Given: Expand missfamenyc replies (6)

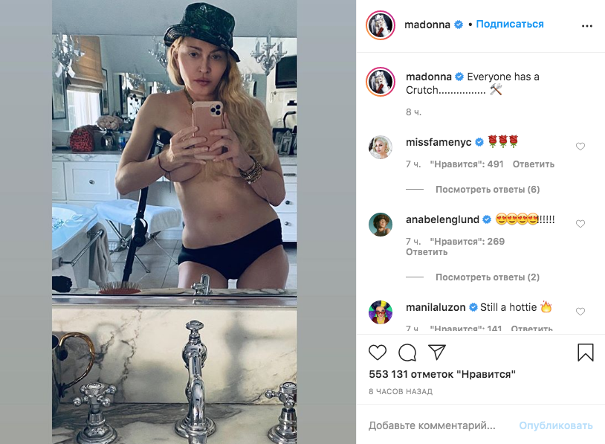Looking at the screenshot, I should click(x=488, y=190).
